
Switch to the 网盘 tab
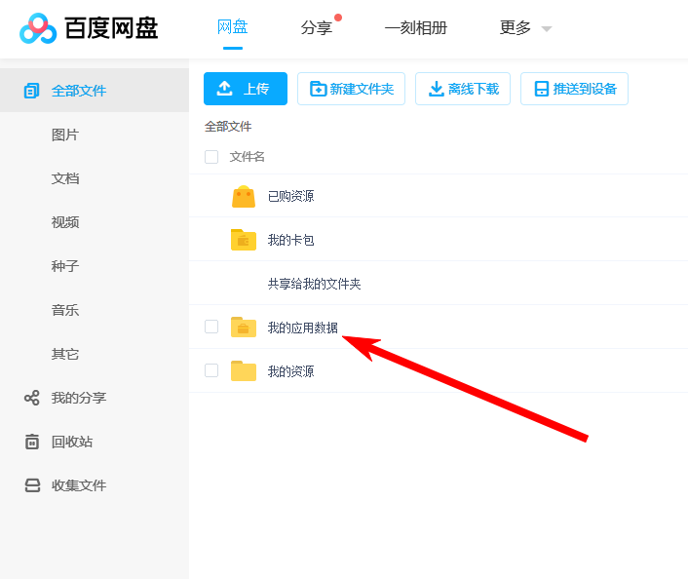click(x=233, y=27)
